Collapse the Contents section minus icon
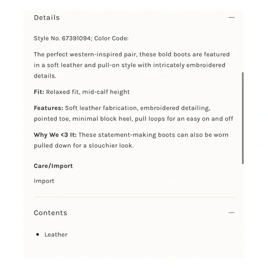Image resolution: width=268 pixels, height=268 pixels. coord(231,213)
